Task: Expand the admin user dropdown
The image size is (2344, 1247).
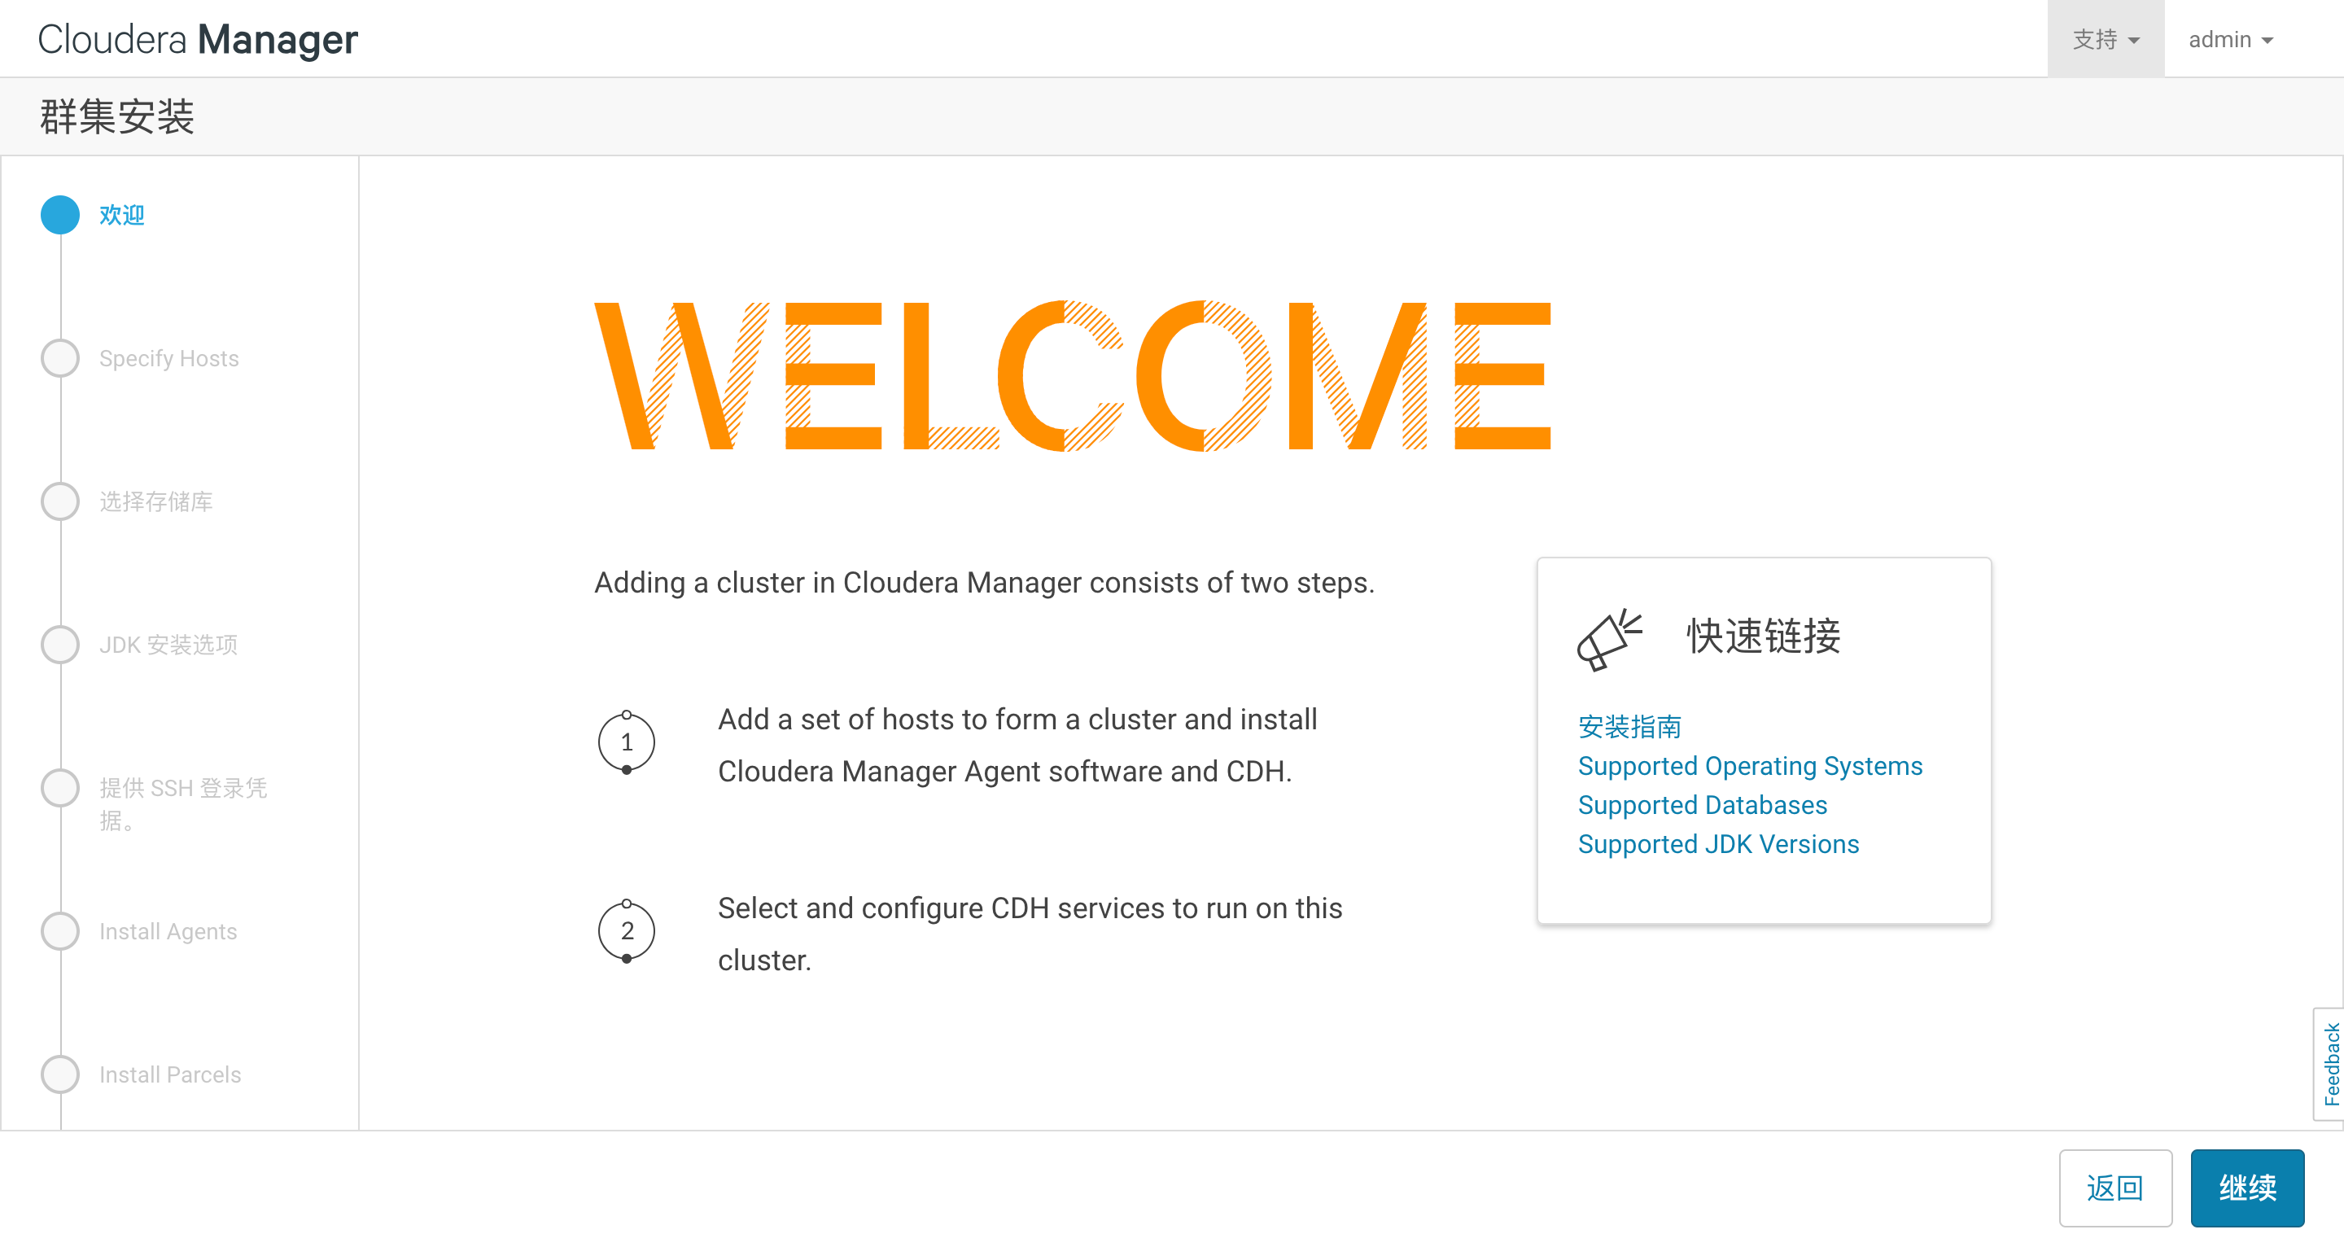Action: point(2230,39)
